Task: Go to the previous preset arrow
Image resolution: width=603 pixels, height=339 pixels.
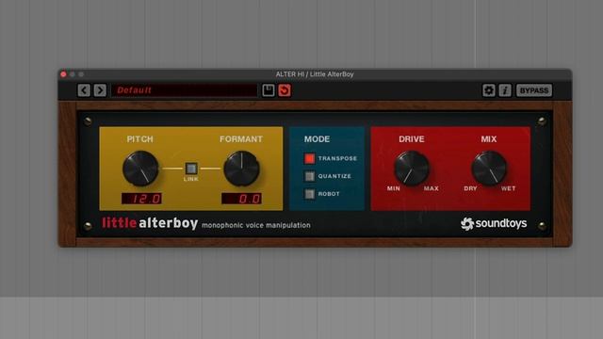Action: click(x=84, y=90)
